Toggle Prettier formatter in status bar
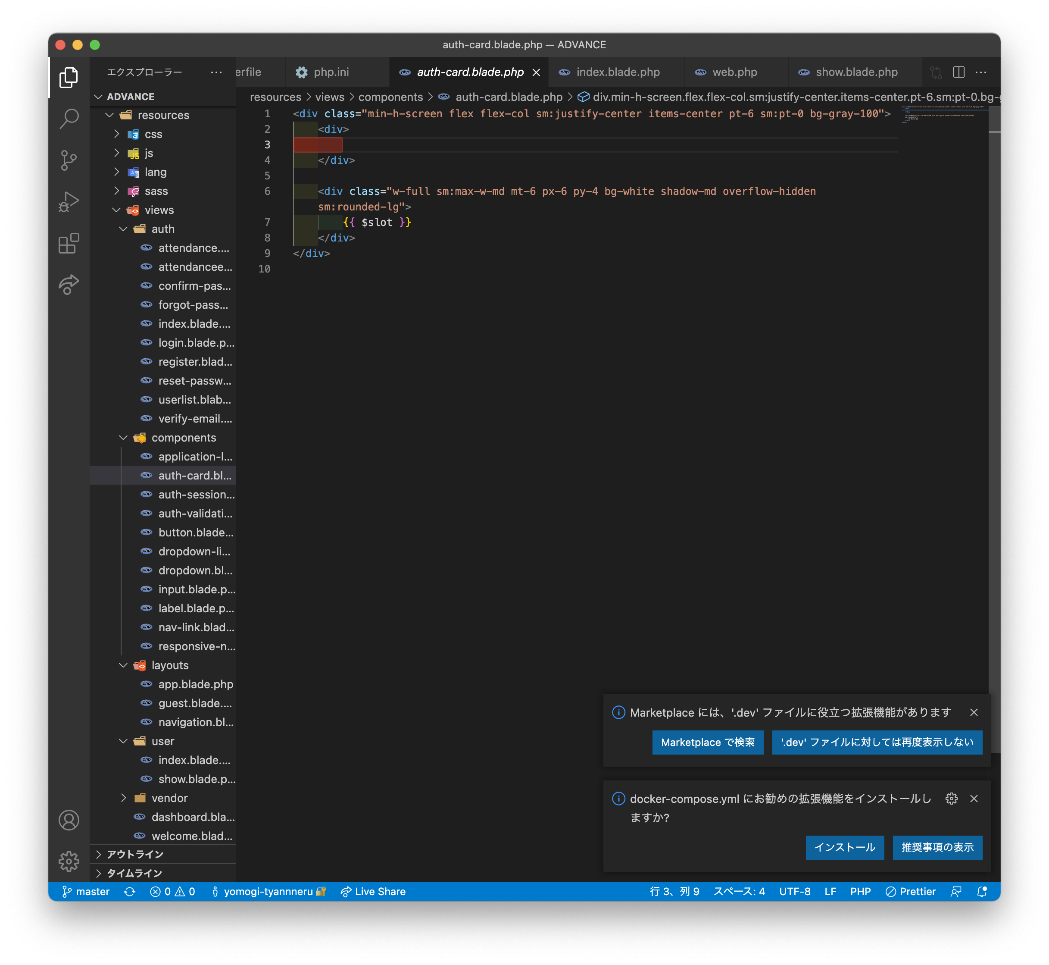 [911, 891]
